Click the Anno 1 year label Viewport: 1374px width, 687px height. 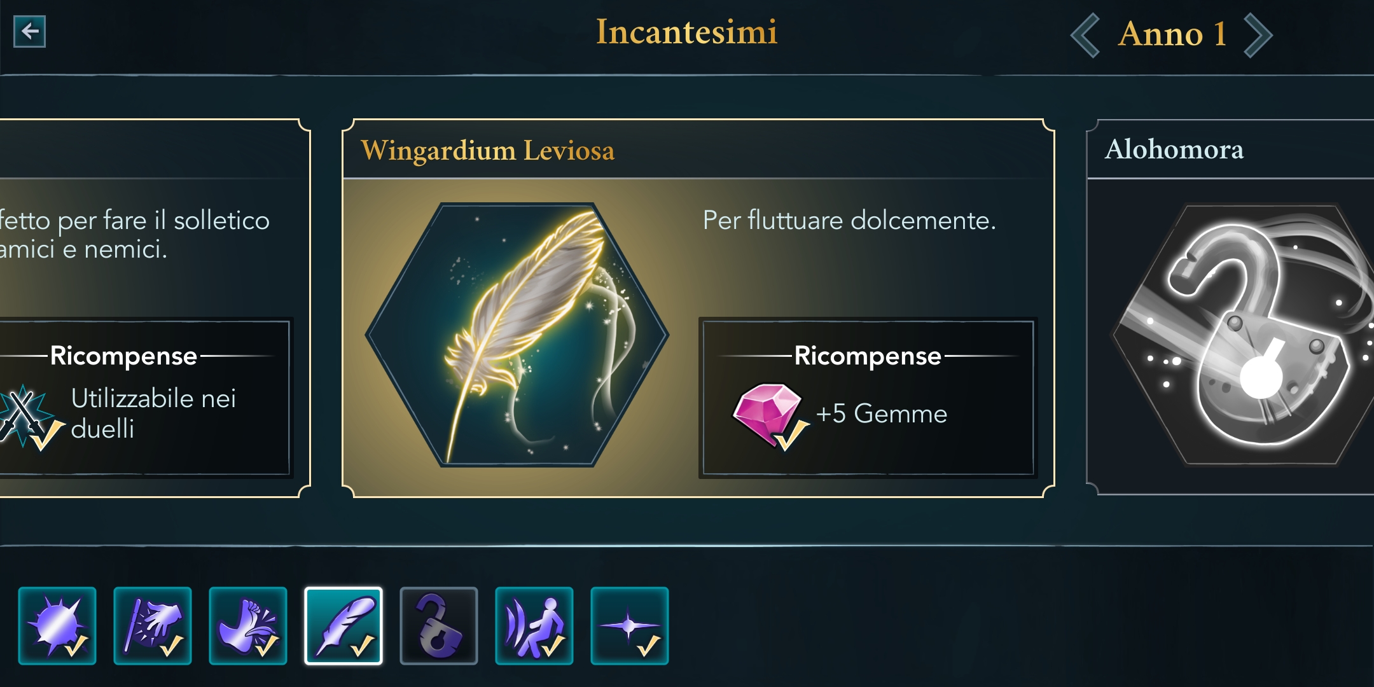pyautogui.click(x=1172, y=34)
